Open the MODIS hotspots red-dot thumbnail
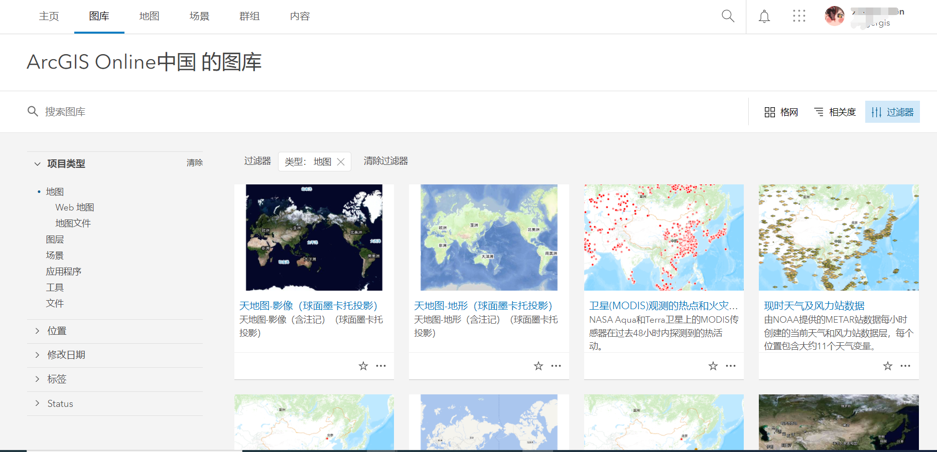 [x=663, y=238]
